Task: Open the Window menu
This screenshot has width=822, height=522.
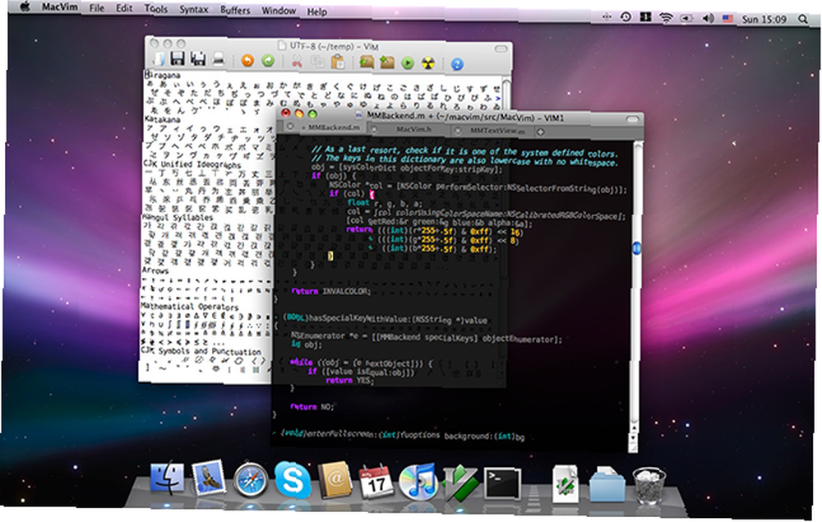Action: click(279, 11)
